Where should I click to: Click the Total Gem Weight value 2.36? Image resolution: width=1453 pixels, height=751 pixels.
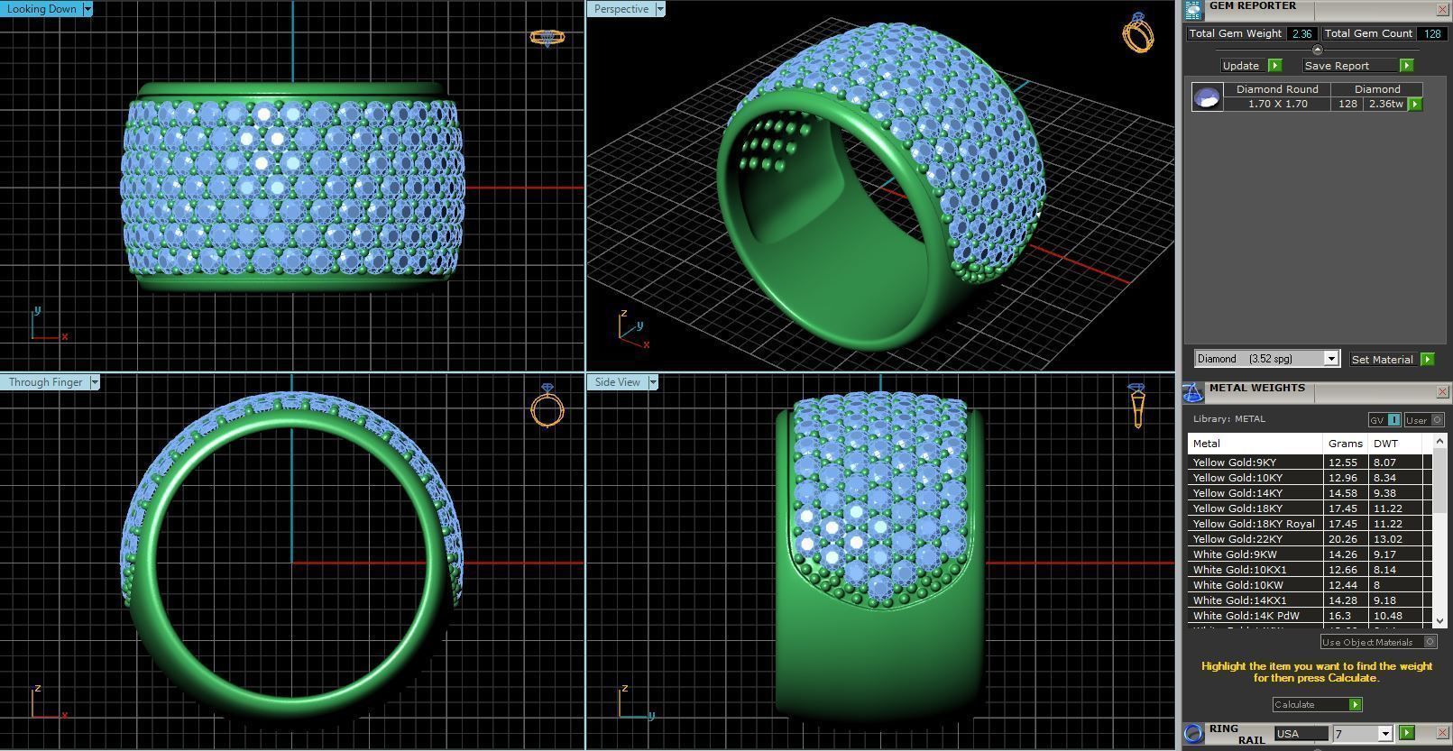tap(1301, 33)
